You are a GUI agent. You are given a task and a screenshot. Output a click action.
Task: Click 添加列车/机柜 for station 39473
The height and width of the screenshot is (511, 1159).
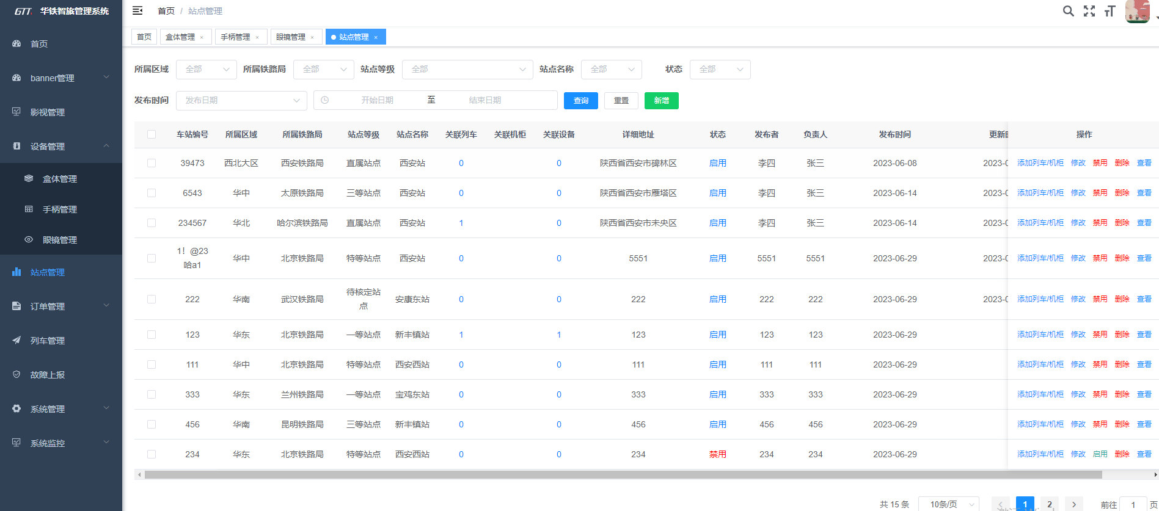[x=1040, y=163]
